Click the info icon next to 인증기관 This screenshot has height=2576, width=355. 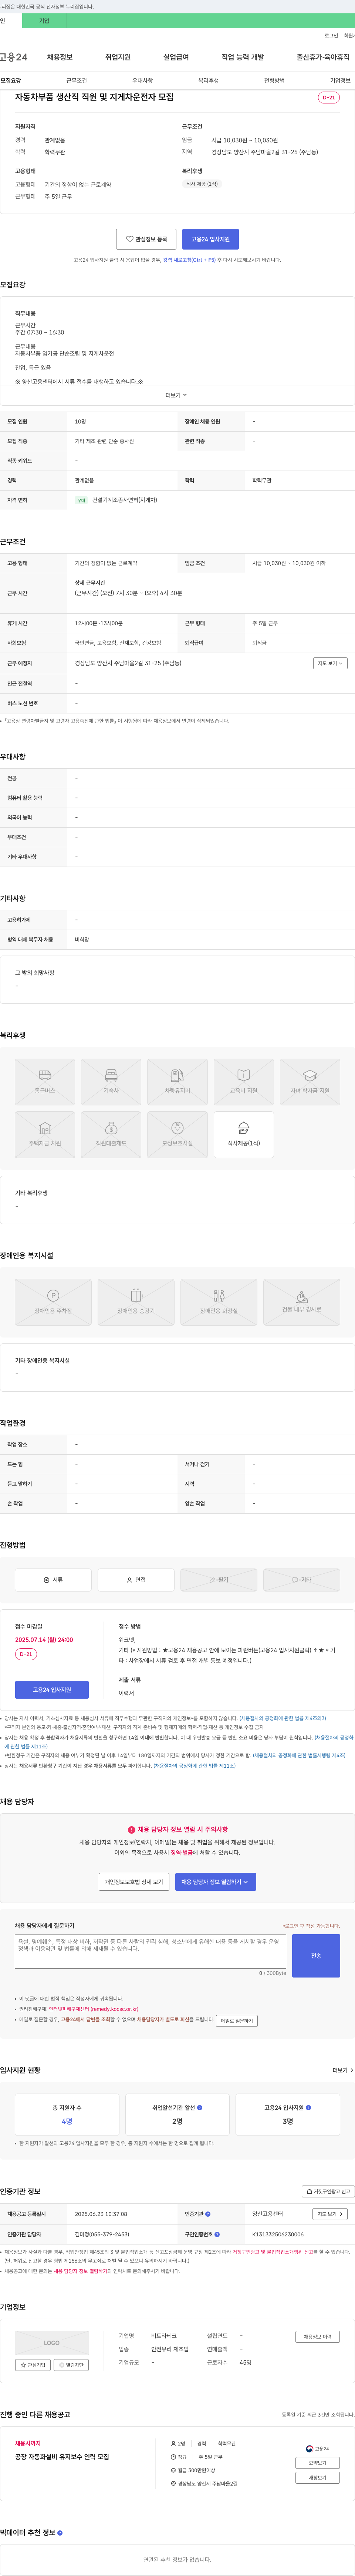(207, 2214)
